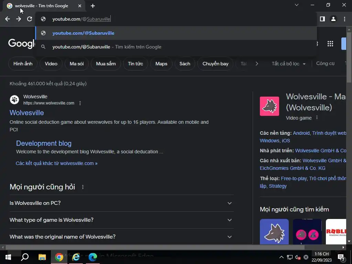Open the Development blog link
Image resolution: width=352 pixels, height=264 pixels.
coord(44,143)
